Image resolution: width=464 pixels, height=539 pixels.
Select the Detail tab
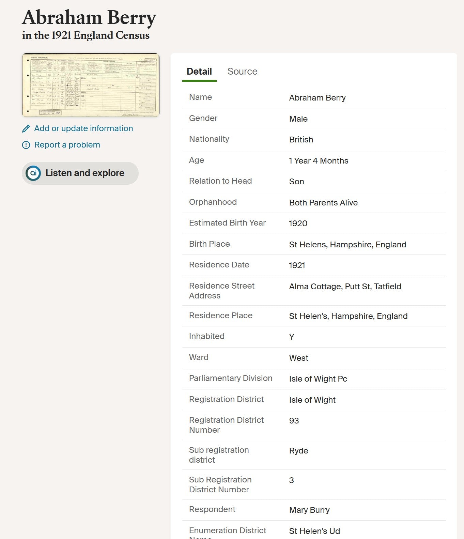click(x=199, y=72)
